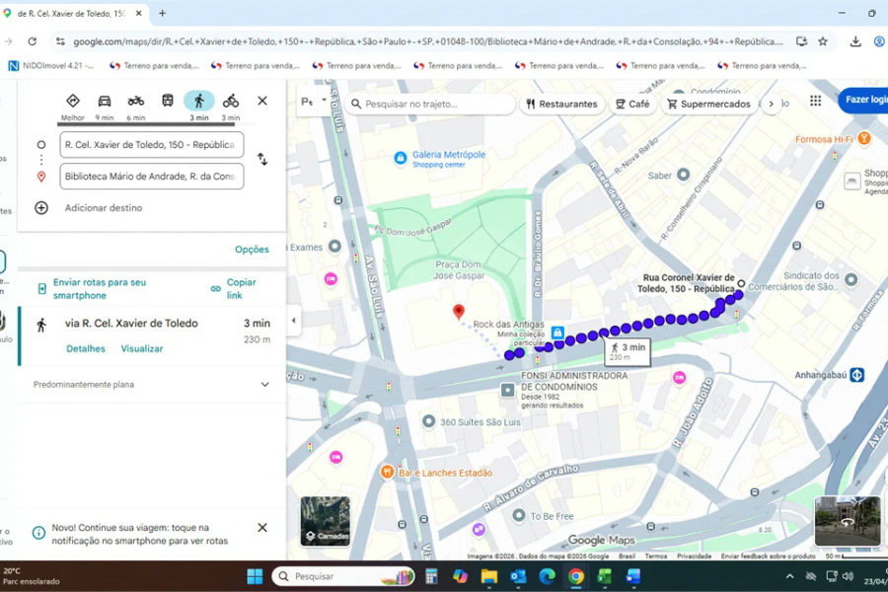Click the 3 min walking route label

(629, 352)
